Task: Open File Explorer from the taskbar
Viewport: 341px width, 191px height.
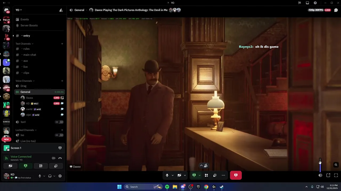Action: (x=175, y=187)
